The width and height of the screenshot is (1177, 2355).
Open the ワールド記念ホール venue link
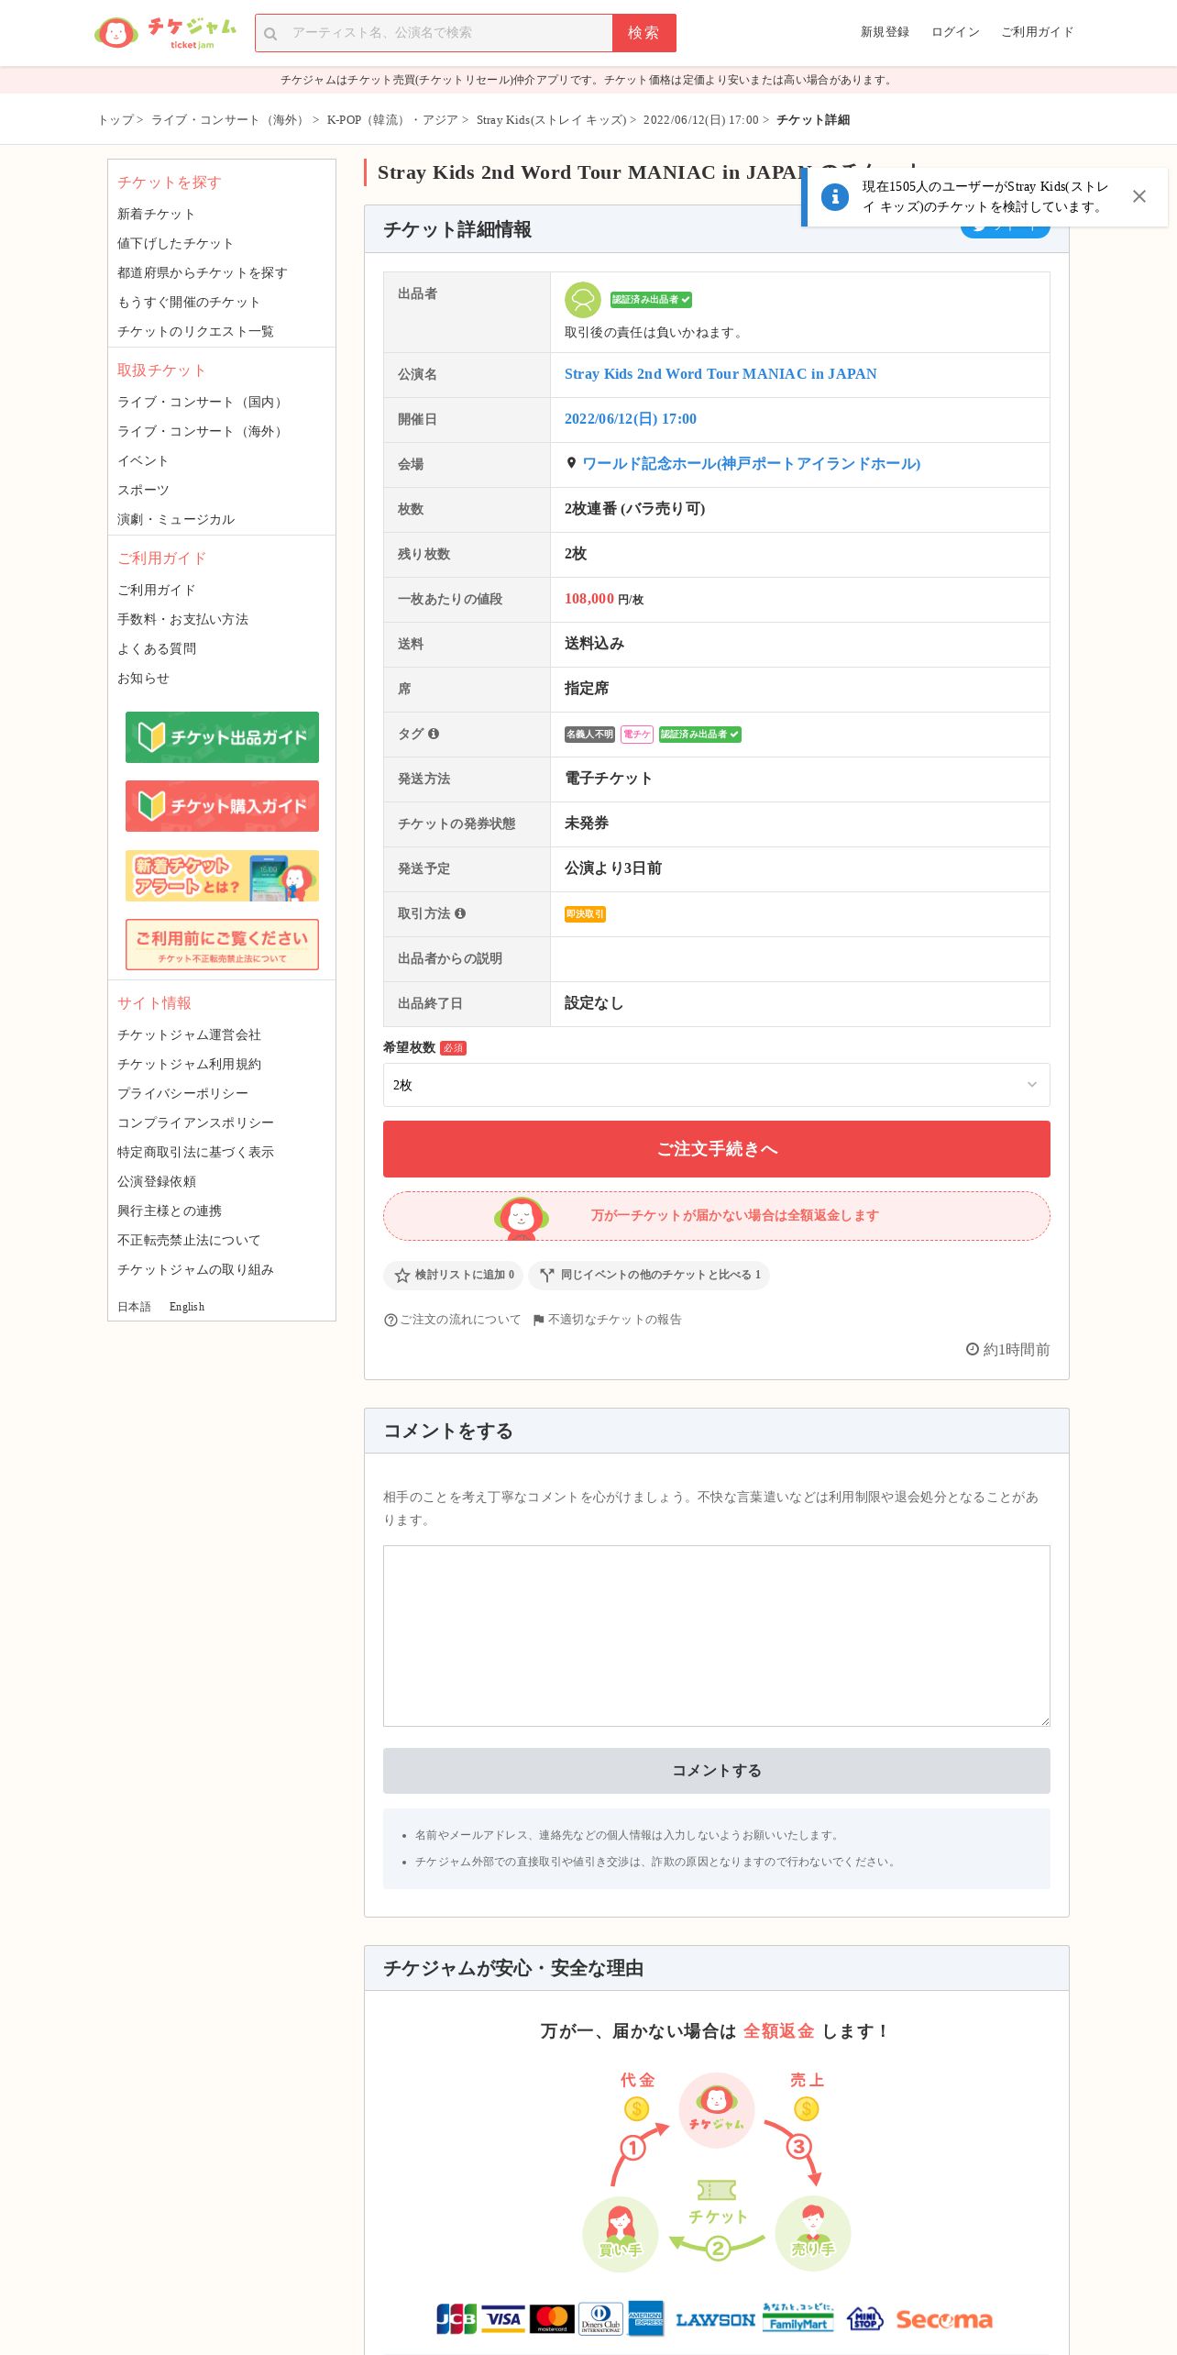[x=752, y=464]
